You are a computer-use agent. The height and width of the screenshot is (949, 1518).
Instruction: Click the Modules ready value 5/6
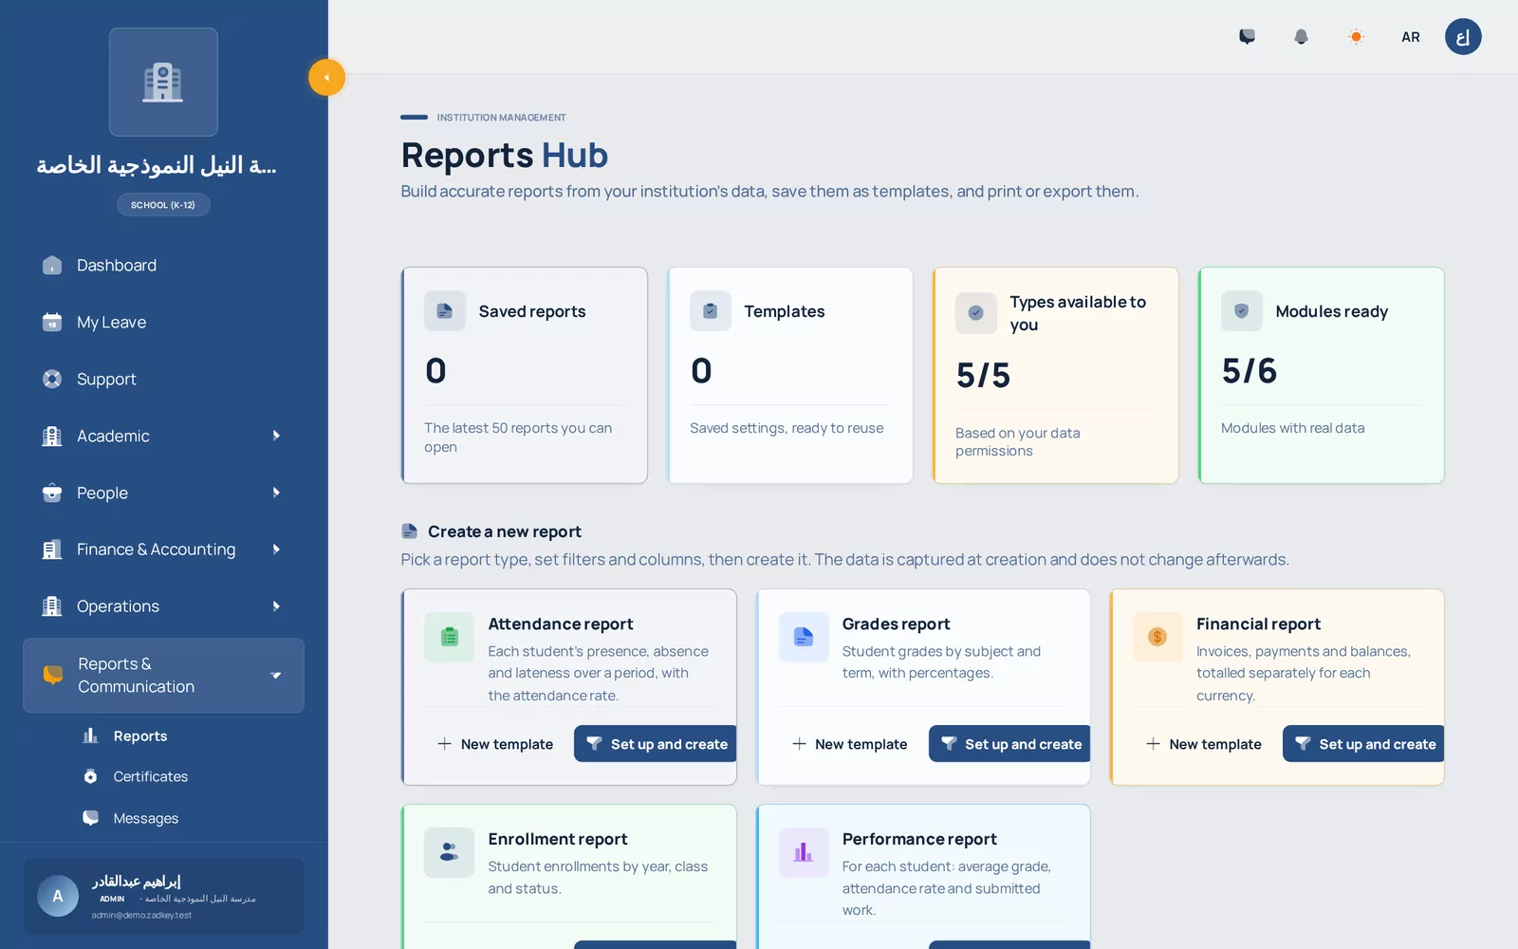pyautogui.click(x=1249, y=371)
